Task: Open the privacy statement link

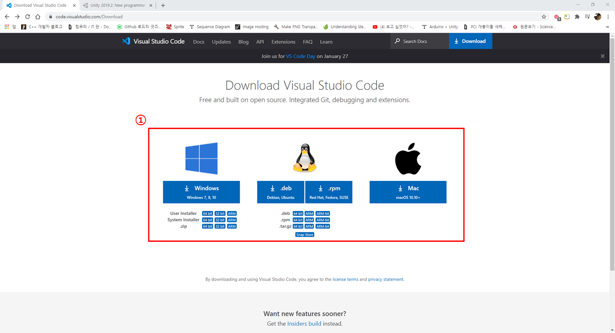Action: pyautogui.click(x=386, y=279)
